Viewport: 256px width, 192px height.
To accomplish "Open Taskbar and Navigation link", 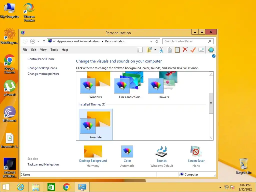I will 43,164.
